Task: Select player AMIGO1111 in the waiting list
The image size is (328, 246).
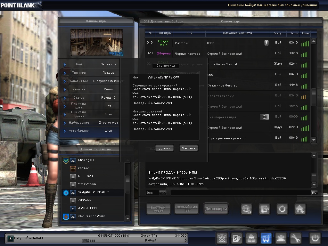Action: (93, 208)
